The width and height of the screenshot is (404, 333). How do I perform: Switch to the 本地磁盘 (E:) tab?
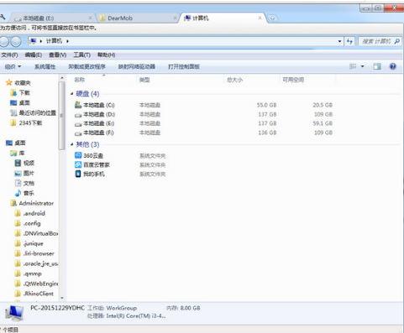tap(52, 18)
